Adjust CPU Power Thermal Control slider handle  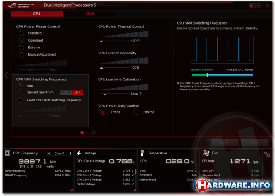101,42
